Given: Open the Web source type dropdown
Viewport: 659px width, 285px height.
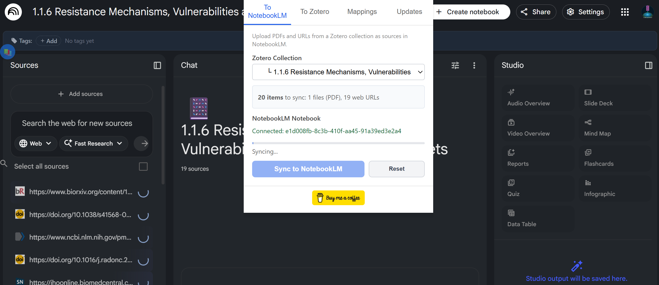Looking at the screenshot, I should click(x=35, y=143).
